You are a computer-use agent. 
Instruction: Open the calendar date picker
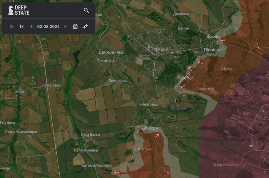[75, 27]
